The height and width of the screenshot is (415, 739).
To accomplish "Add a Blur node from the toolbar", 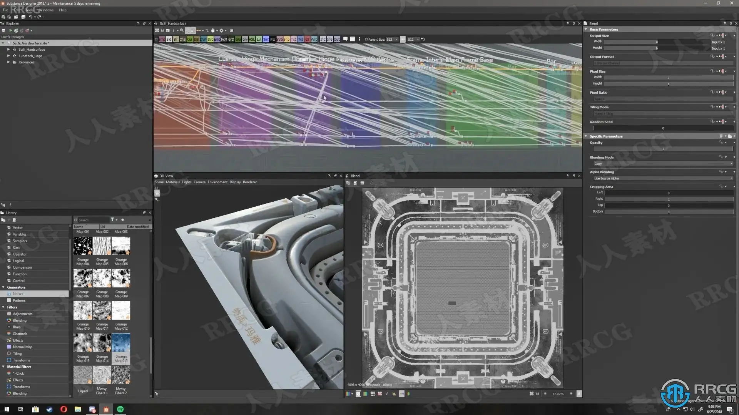I will [176, 39].
